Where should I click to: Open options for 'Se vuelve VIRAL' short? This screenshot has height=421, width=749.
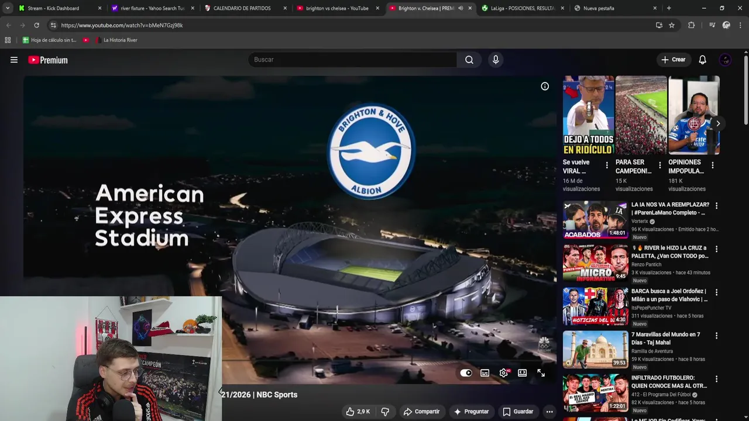[607, 165]
